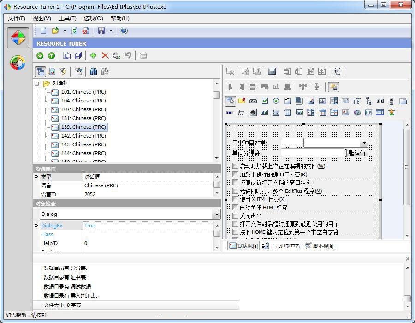Image resolution: width=415 pixels, height=323 pixels.
Task: Toggle the resource tree view icon
Action: click(41, 72)
